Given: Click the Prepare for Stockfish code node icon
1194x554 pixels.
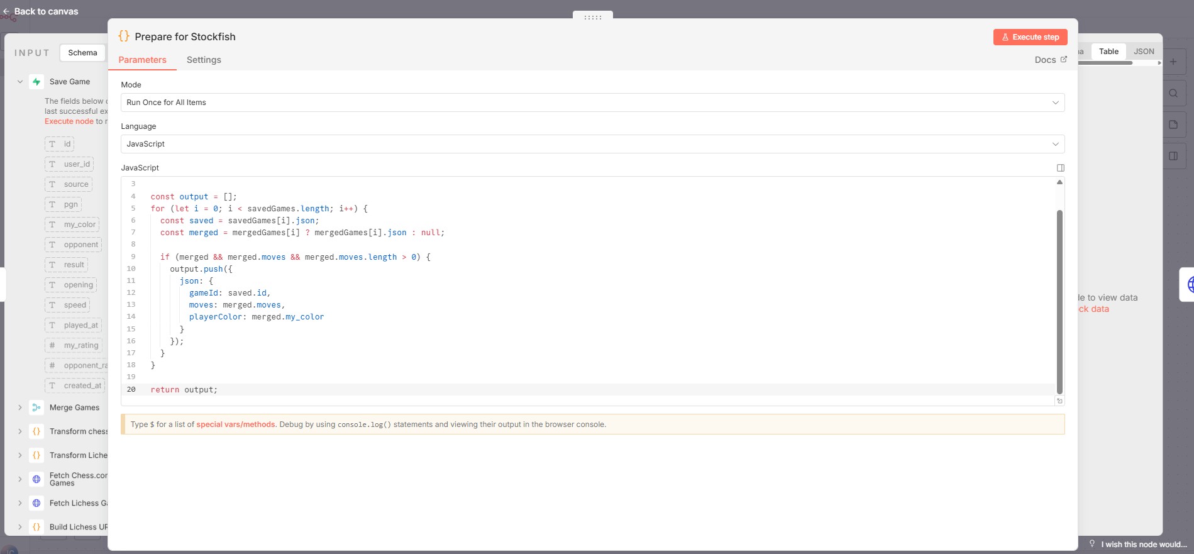Looking at the screenshot, I should [x=124, y=36].
